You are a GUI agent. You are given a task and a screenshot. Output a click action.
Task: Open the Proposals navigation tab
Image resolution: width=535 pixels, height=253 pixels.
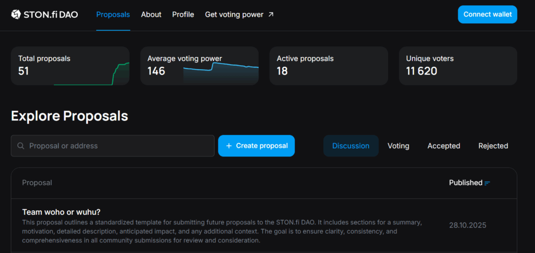(x=113, y=15)
